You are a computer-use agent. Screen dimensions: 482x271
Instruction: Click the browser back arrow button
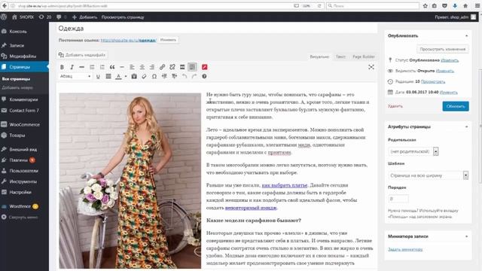click(x=5, y=5)
